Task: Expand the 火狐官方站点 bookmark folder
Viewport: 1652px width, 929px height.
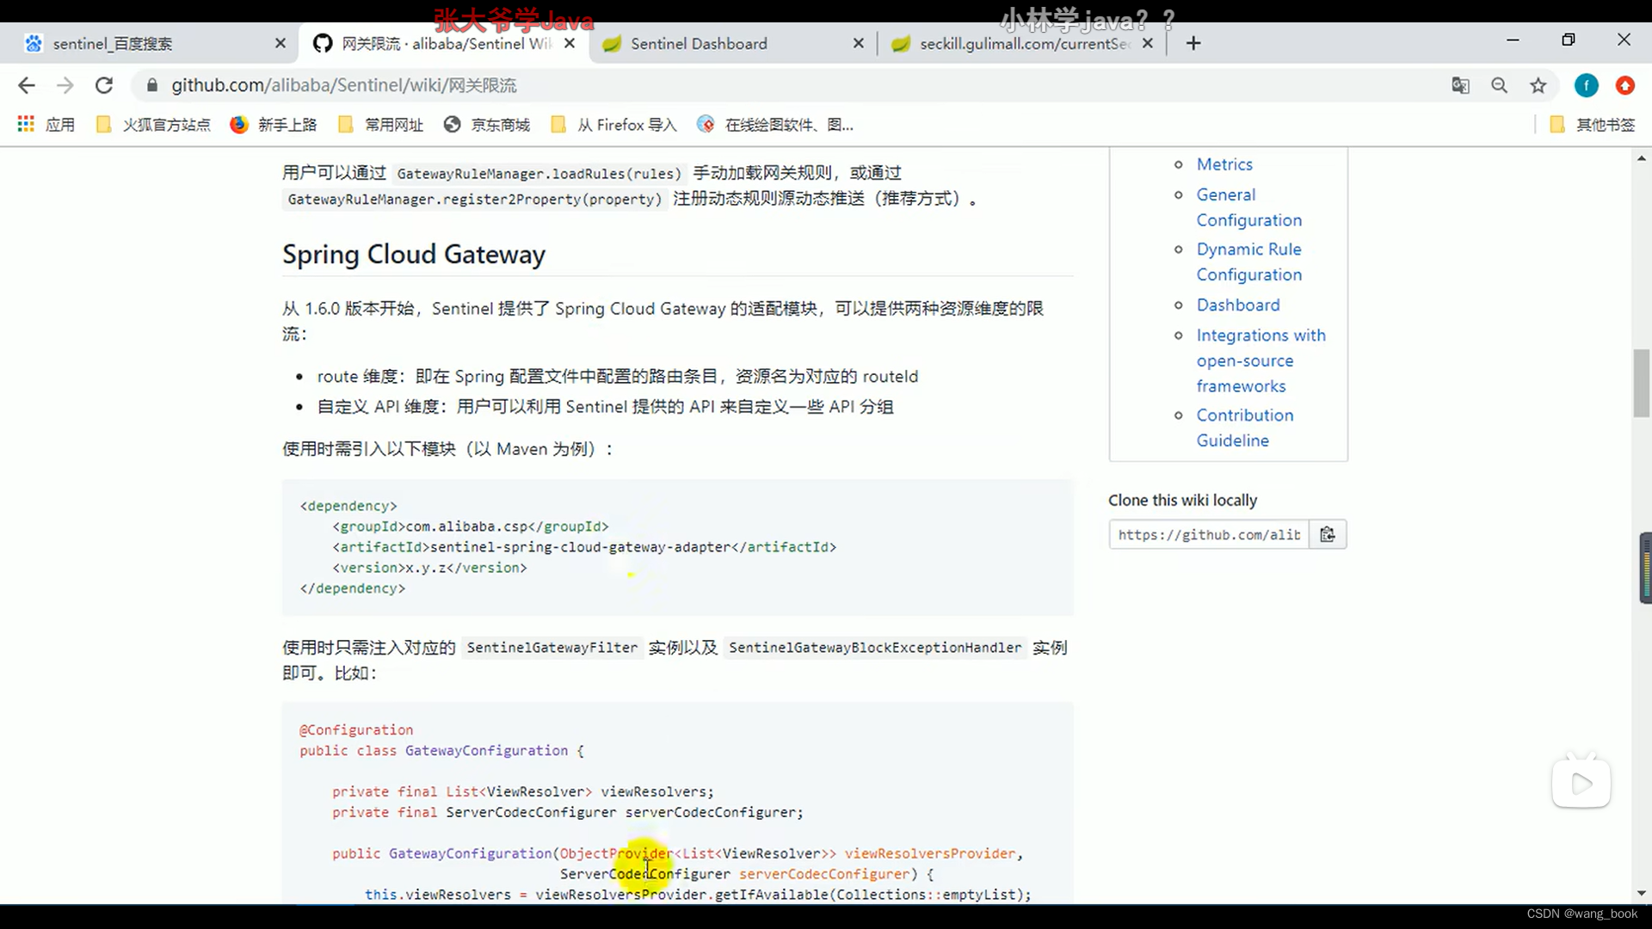Action: point(153,125)
